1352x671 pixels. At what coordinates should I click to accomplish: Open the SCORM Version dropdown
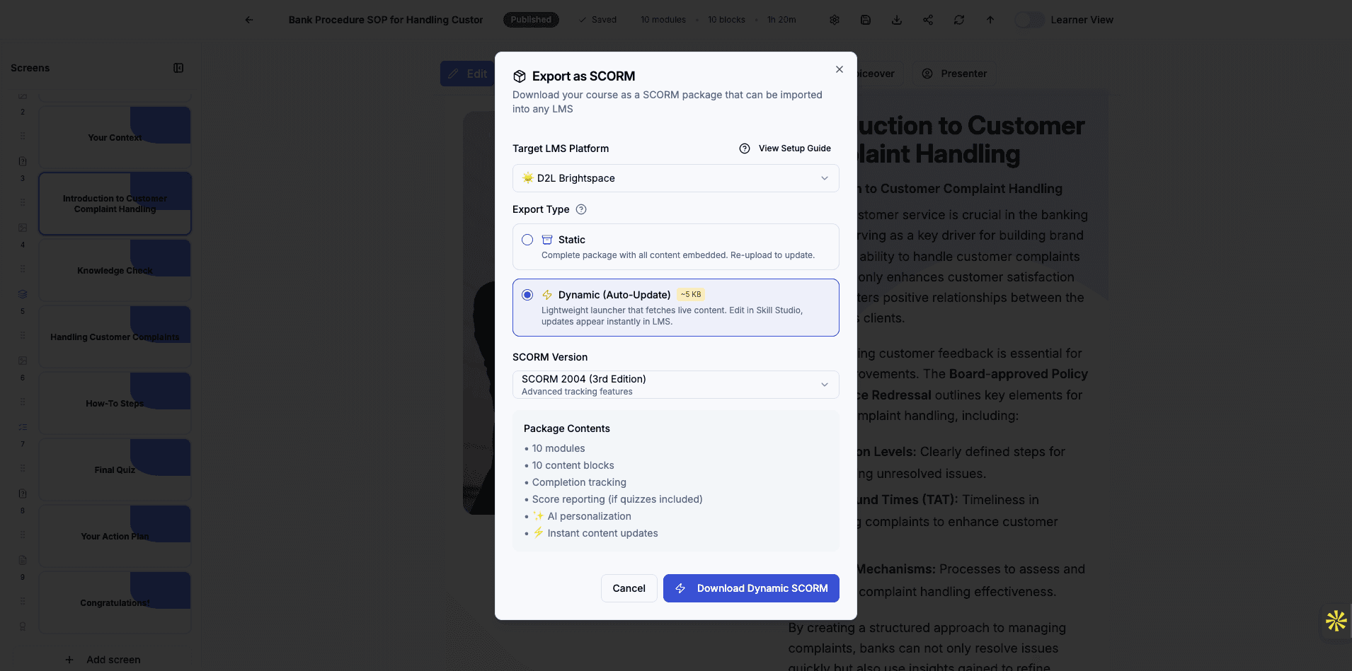pyautogui.click(x=675, y=384)
